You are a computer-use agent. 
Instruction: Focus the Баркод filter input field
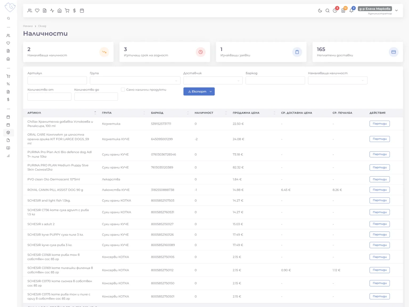[275, 80]
